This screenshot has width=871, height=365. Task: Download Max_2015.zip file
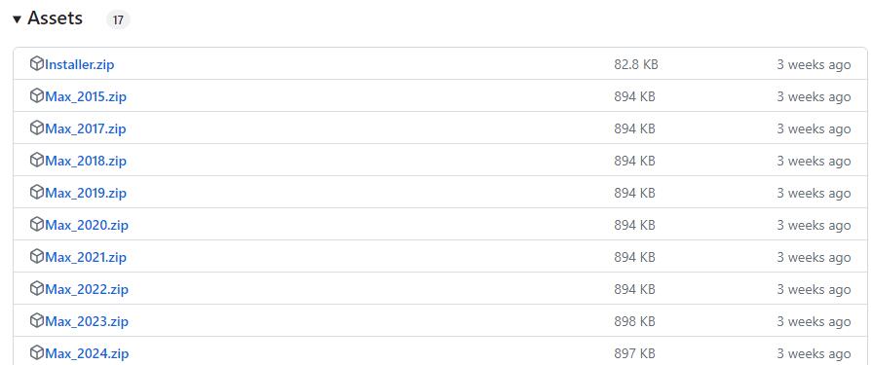point(86,97)
